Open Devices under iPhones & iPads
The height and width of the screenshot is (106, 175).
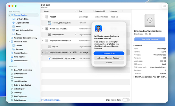pyautogui.click(x=19, y=46)
